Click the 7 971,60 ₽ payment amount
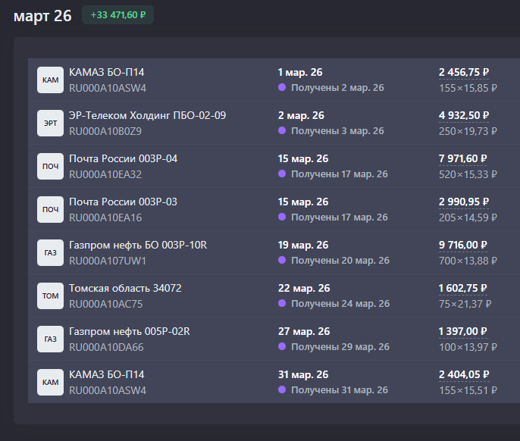 click(462, 158)
